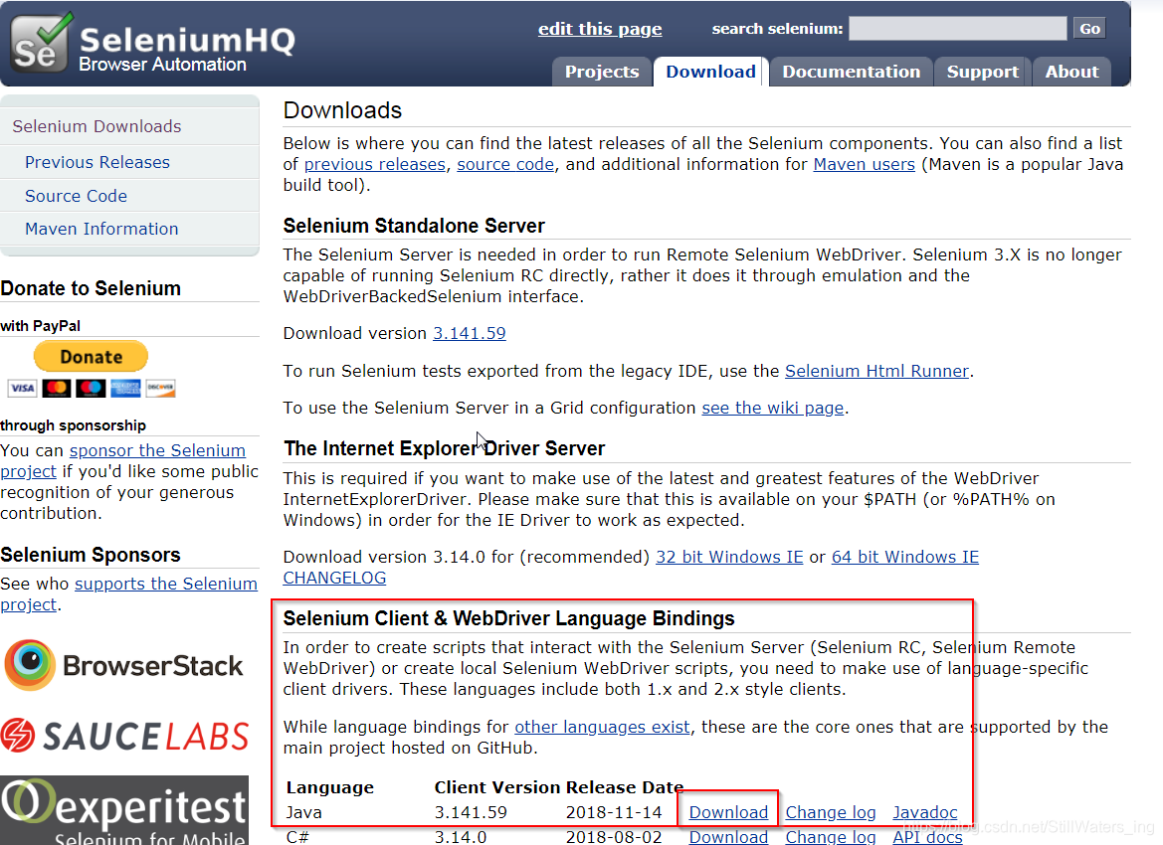The height and width of the screenshot is (845, 1163).
Task: Click the payment card icons under Donate
Action: [92, 388]
